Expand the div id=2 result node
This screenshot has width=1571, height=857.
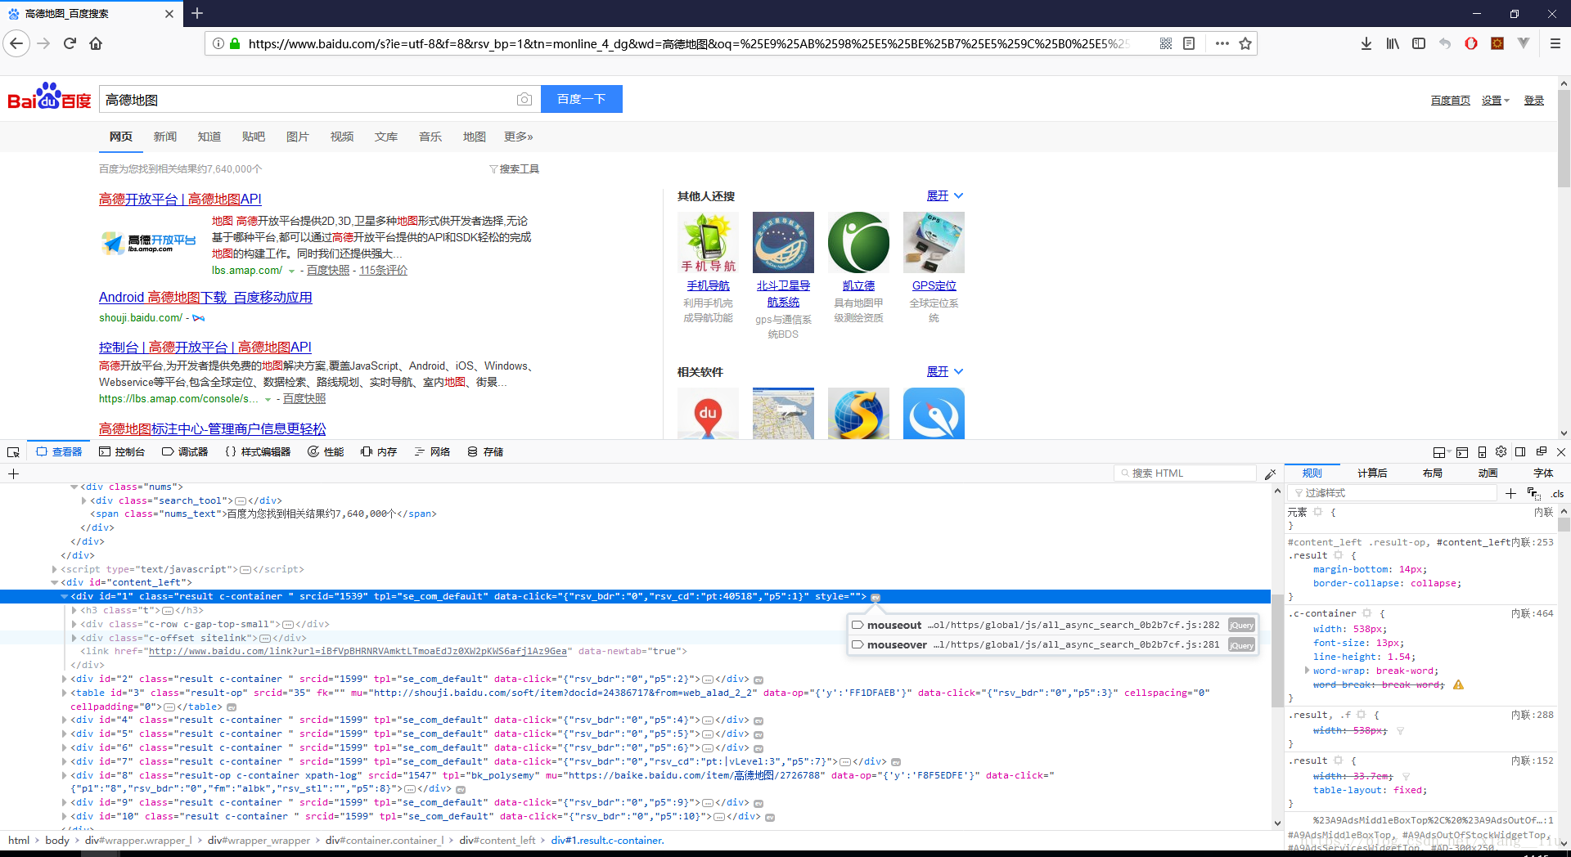pos(65,679)
